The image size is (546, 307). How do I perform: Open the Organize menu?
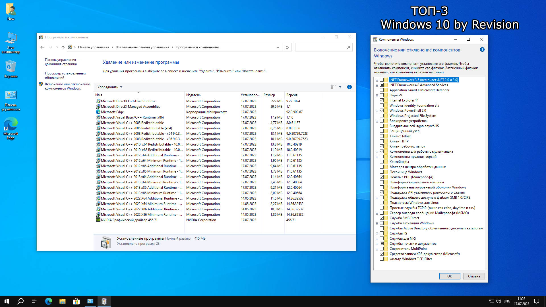click(x=110, y=87)
